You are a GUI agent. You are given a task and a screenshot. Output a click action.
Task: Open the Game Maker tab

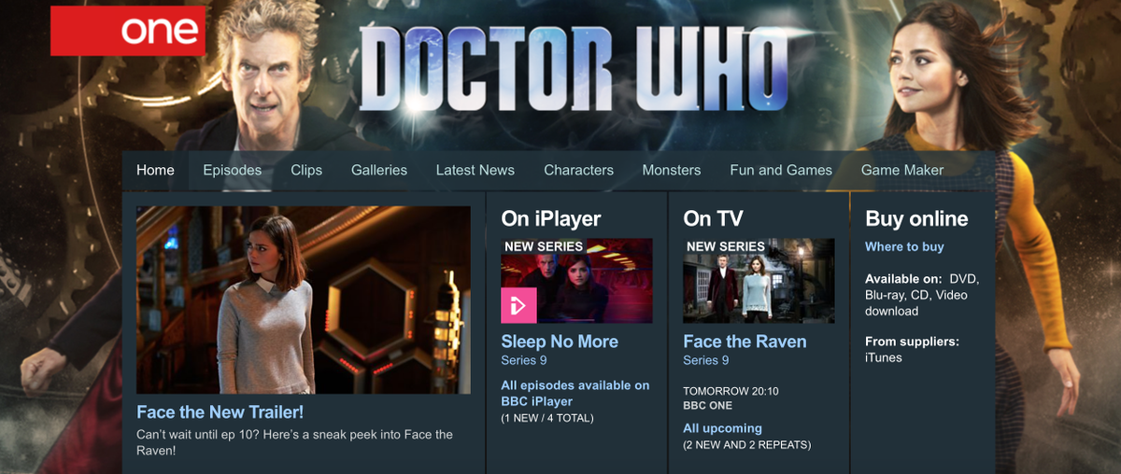[902, 170]
